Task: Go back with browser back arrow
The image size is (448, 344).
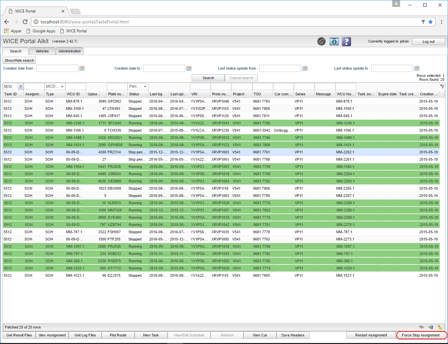Action: pos(7,22)
